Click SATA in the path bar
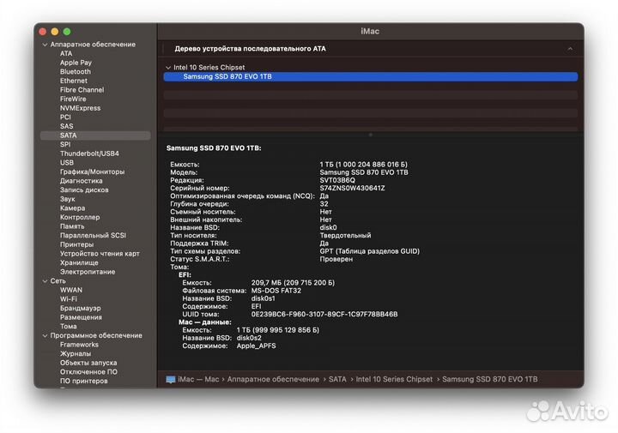Image resolution: width=618 pixels, height=433 pixels. (337, 380)
